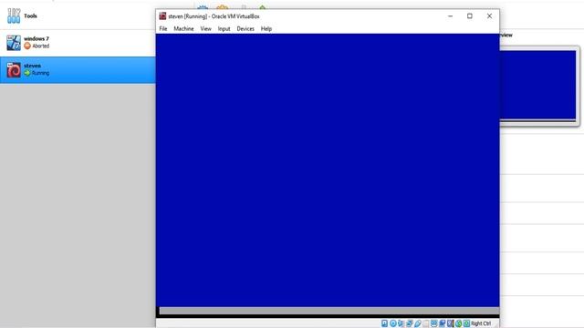The image size is (584, 328).
Task: Select Tools in the Manager sidebar
Action: click(78, 15)
